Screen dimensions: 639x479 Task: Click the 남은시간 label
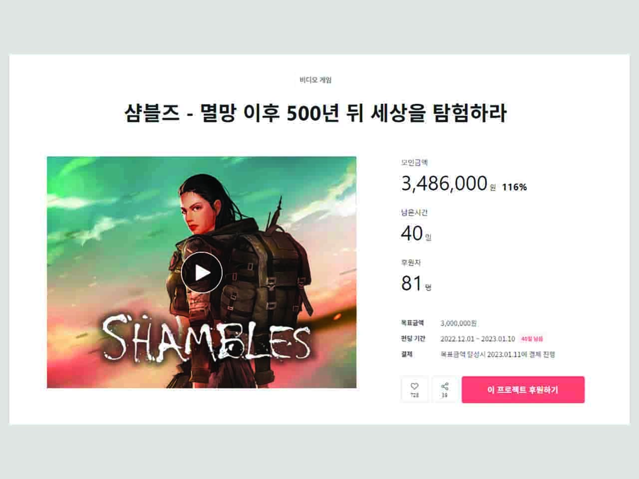[x=414, y=213]
